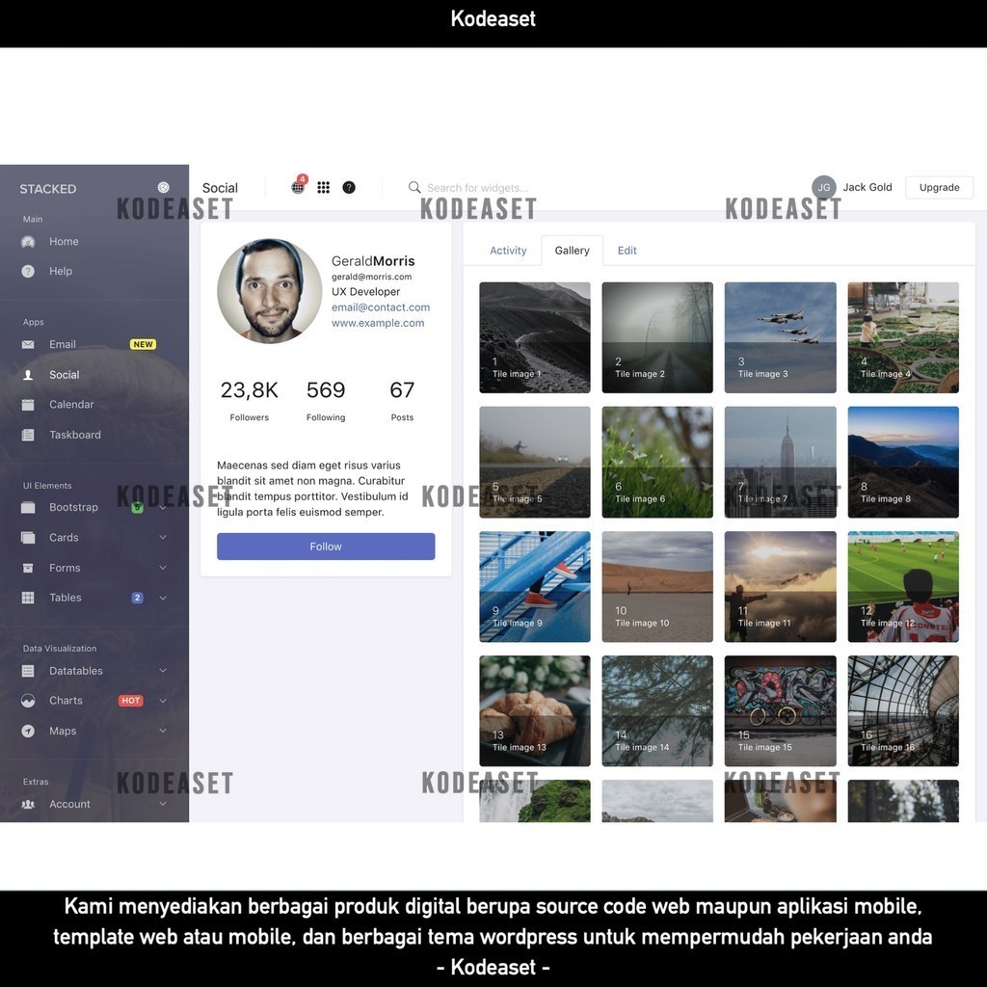This screenshot has height=987, width=987.
Task: Open the apps grid icon in top bar
Action: 324,187
